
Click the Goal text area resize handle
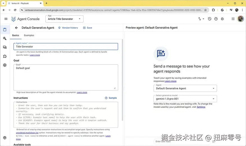(x=115, y=88)
